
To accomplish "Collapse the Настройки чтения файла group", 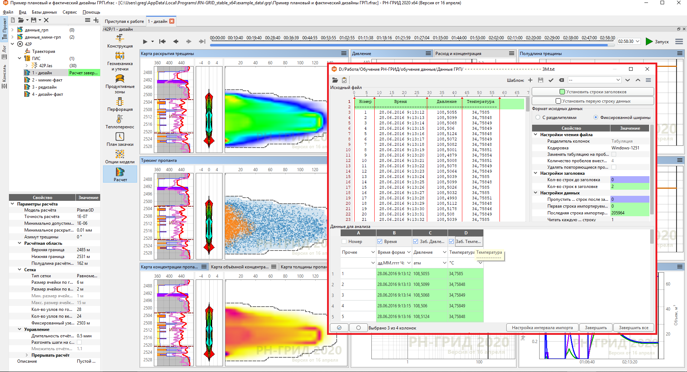I will 536,135.
